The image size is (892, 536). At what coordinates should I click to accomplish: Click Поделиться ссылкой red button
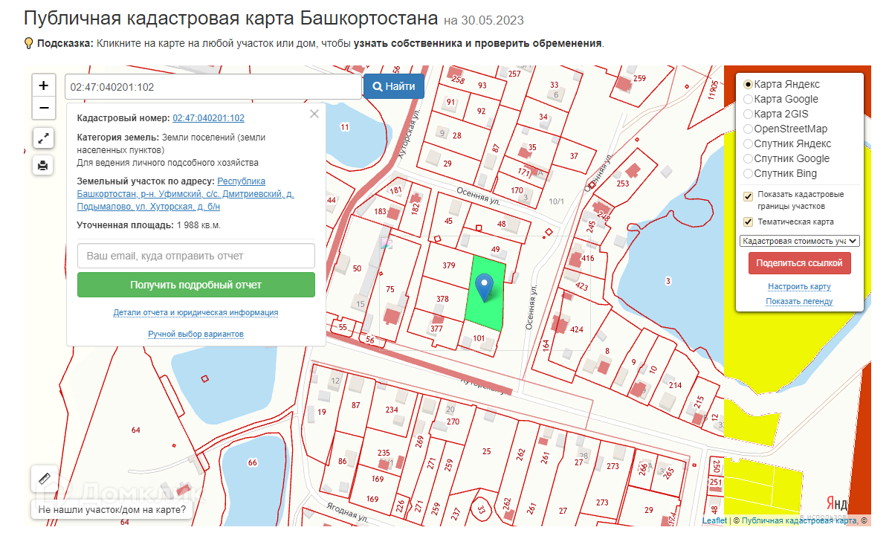coord(799,263)
